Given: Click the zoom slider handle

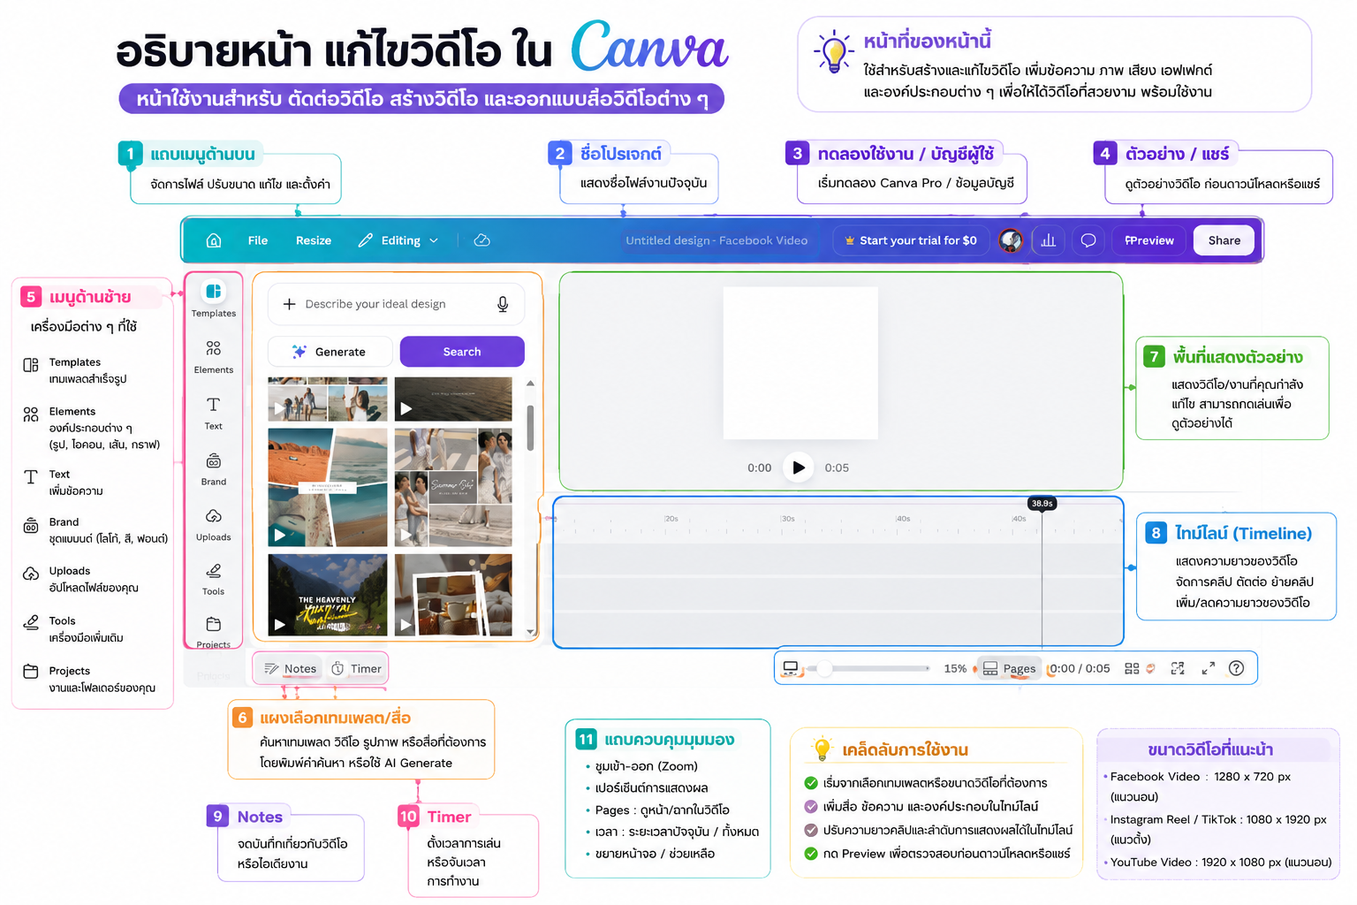Looking at the screenshot, I should point(824,668).
